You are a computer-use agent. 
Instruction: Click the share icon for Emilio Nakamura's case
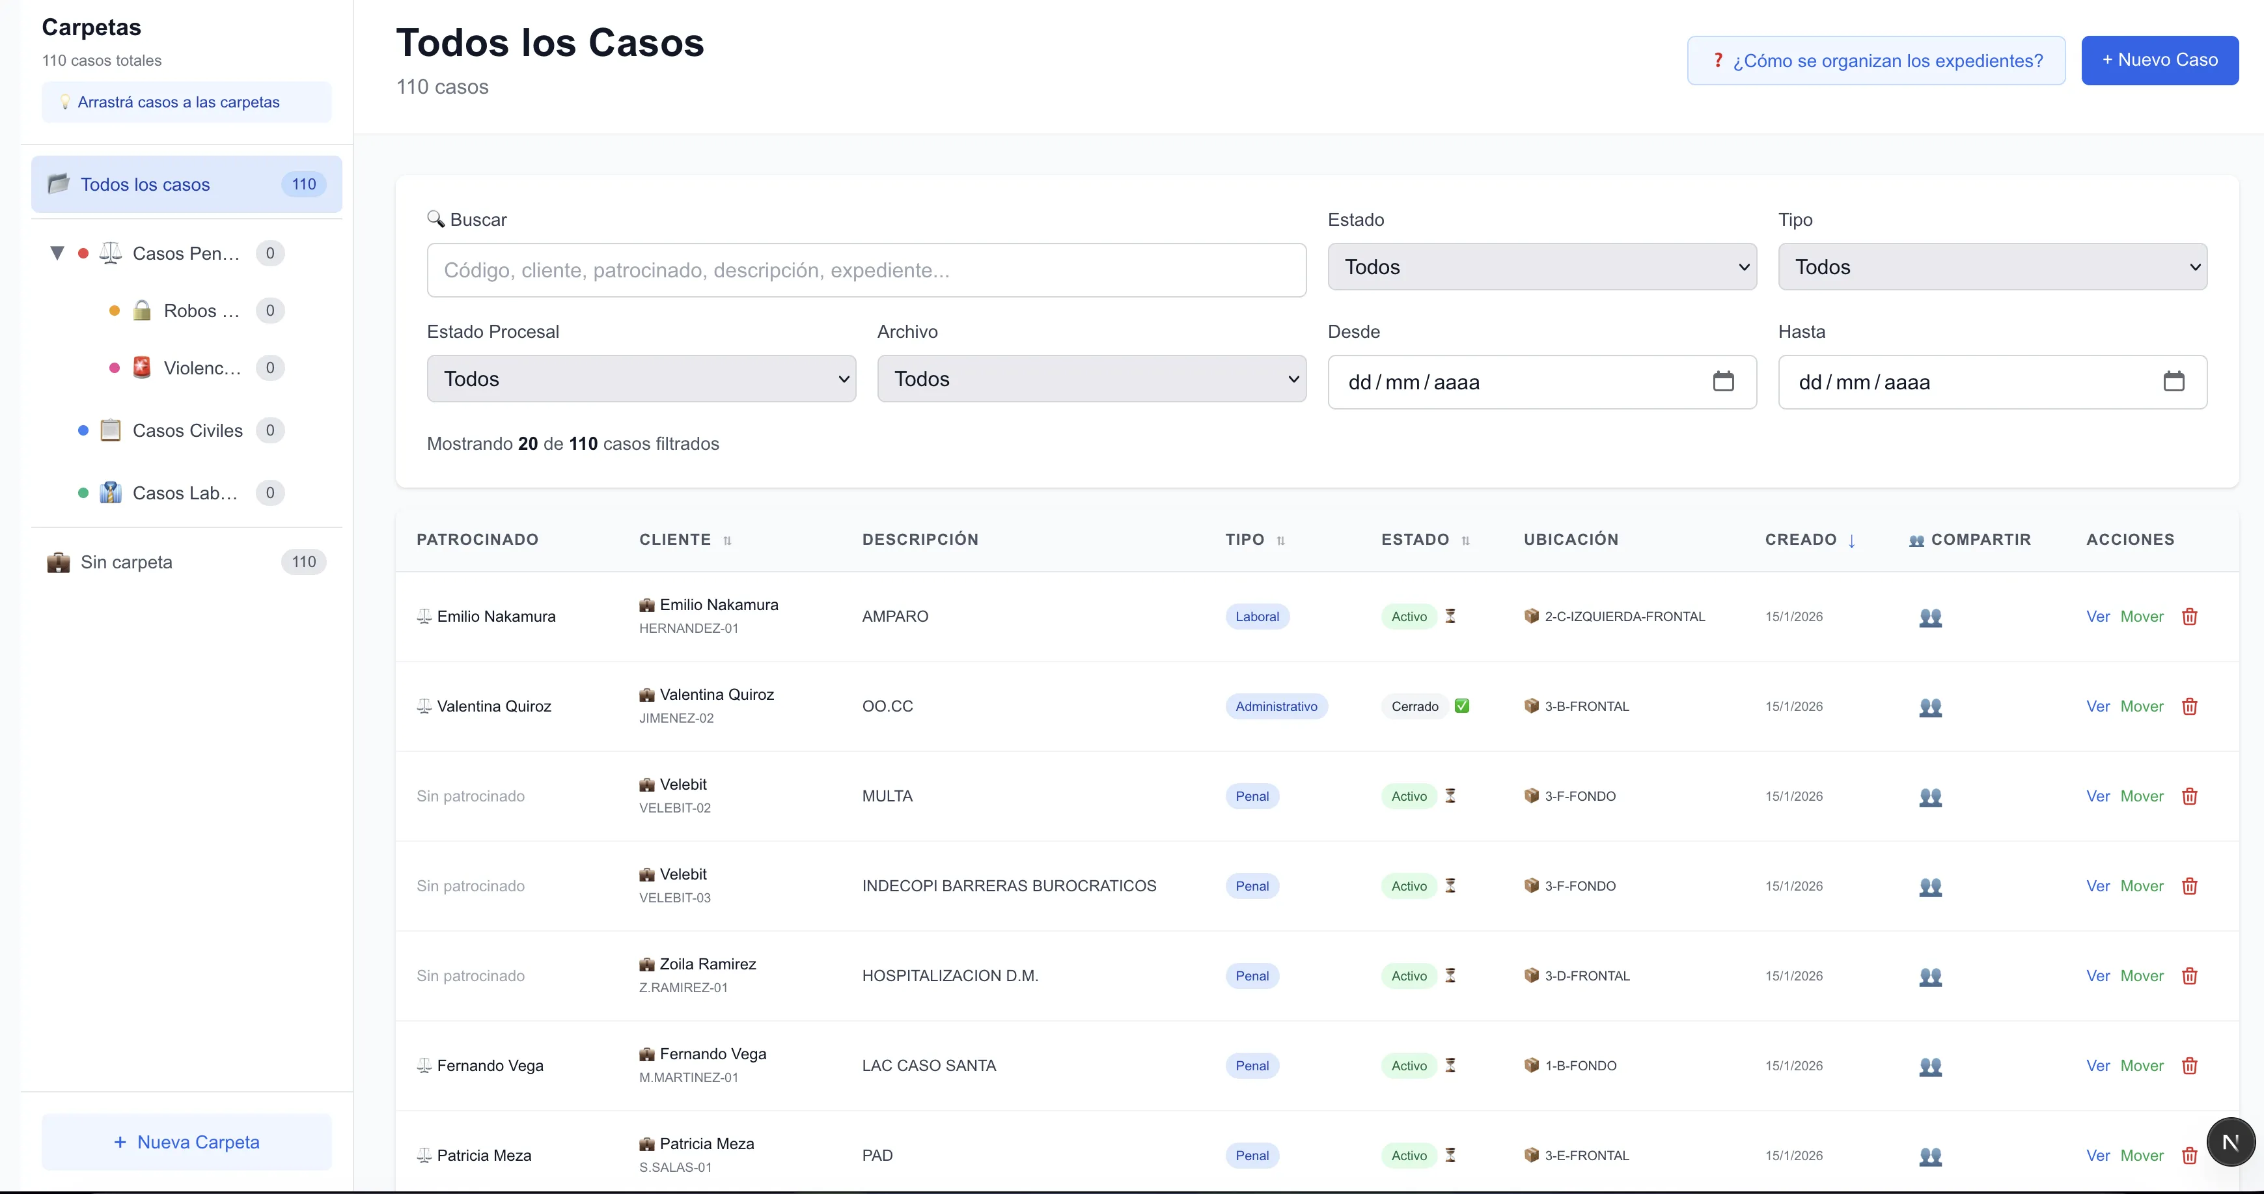(x=1930, y=618)
